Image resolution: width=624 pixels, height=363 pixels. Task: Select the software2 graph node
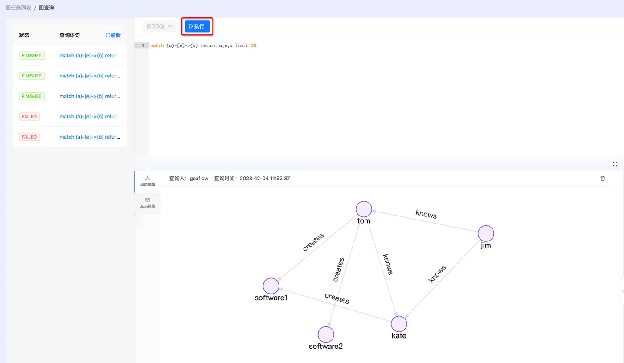point(326,334)
